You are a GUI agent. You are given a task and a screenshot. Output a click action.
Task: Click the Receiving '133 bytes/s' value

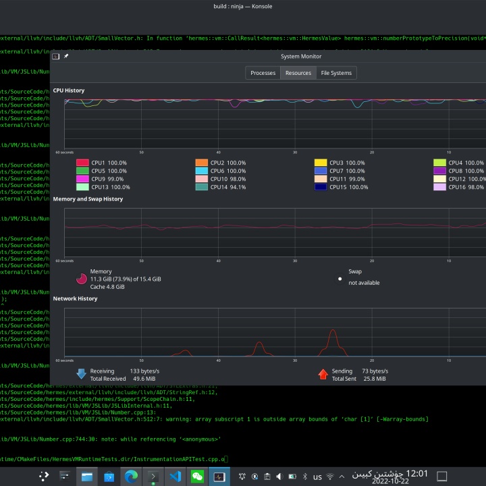[144, 371]
